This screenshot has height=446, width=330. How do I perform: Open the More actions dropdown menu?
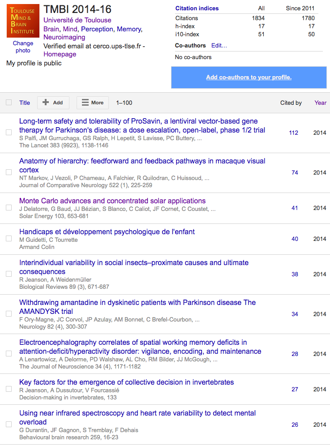pyautogui.click(x=92, y=103)
